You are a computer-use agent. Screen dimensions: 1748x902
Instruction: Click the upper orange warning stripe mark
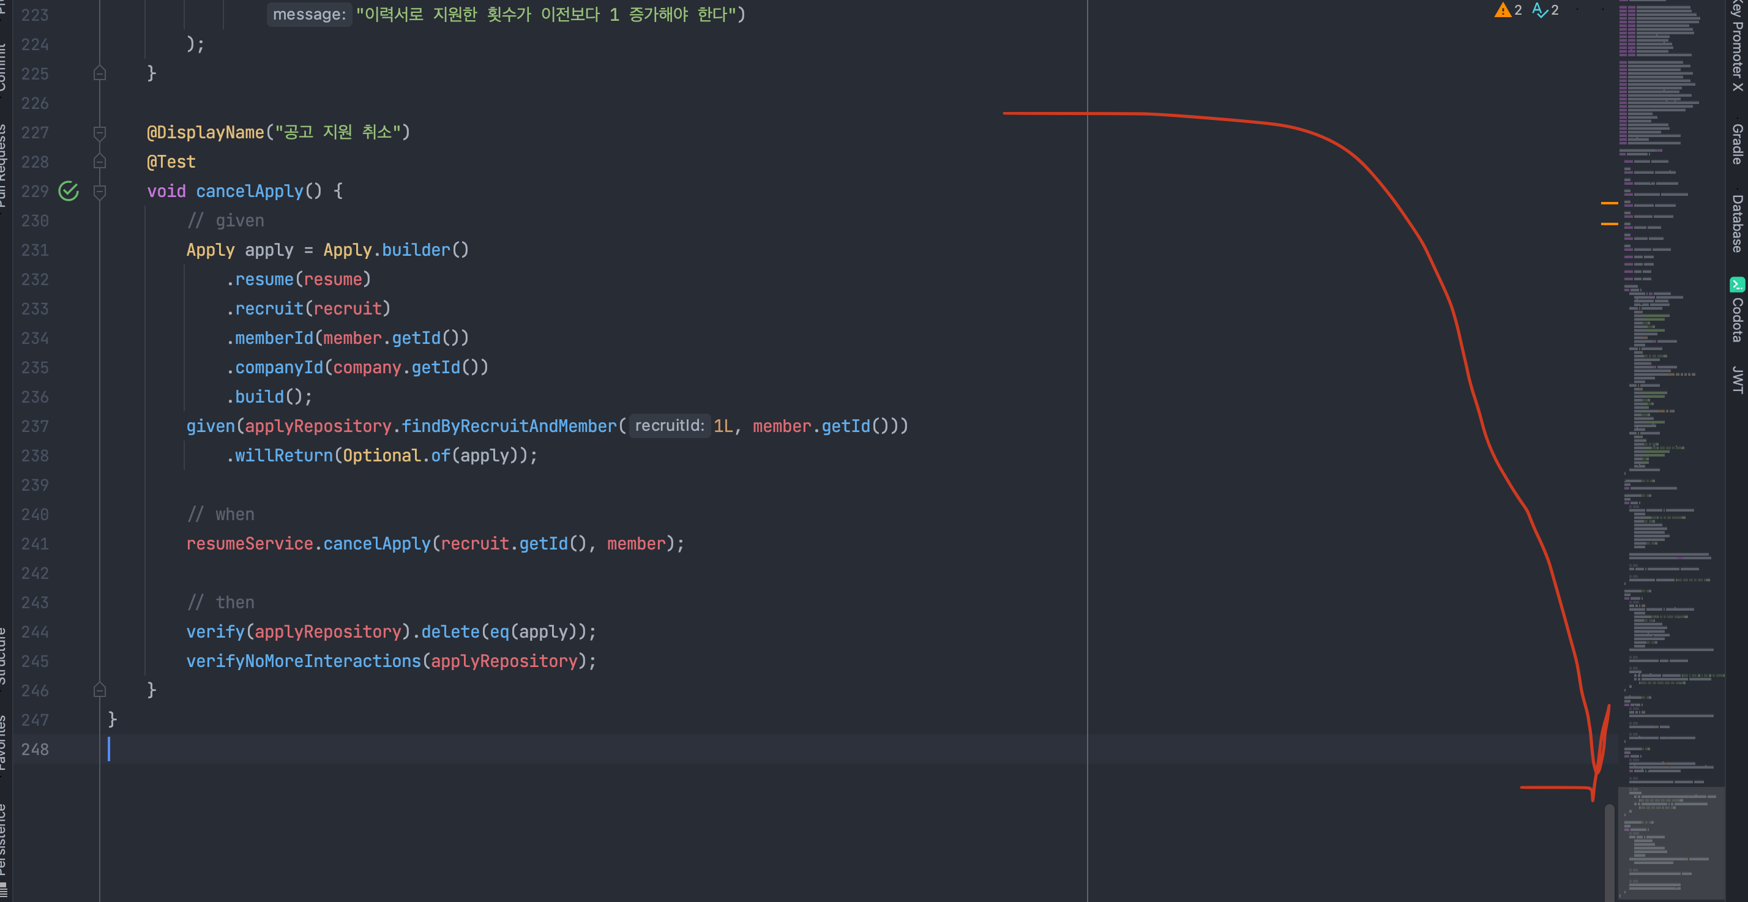(1609, 203)
